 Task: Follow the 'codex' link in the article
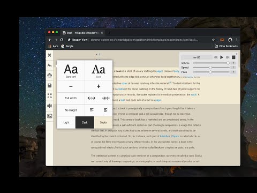click(x=120, y=89)
